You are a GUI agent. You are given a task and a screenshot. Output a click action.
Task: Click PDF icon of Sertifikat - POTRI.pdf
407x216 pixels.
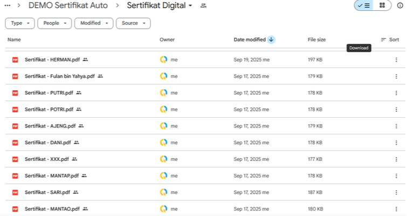(x=15, y=110)
